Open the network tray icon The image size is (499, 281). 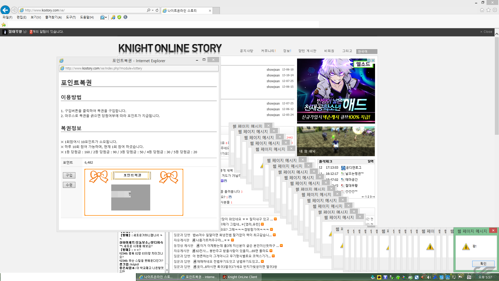click(454, 277)
